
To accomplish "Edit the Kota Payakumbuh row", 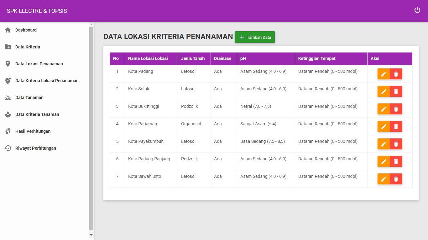I will pyautogui.click(x=384, y=144).
